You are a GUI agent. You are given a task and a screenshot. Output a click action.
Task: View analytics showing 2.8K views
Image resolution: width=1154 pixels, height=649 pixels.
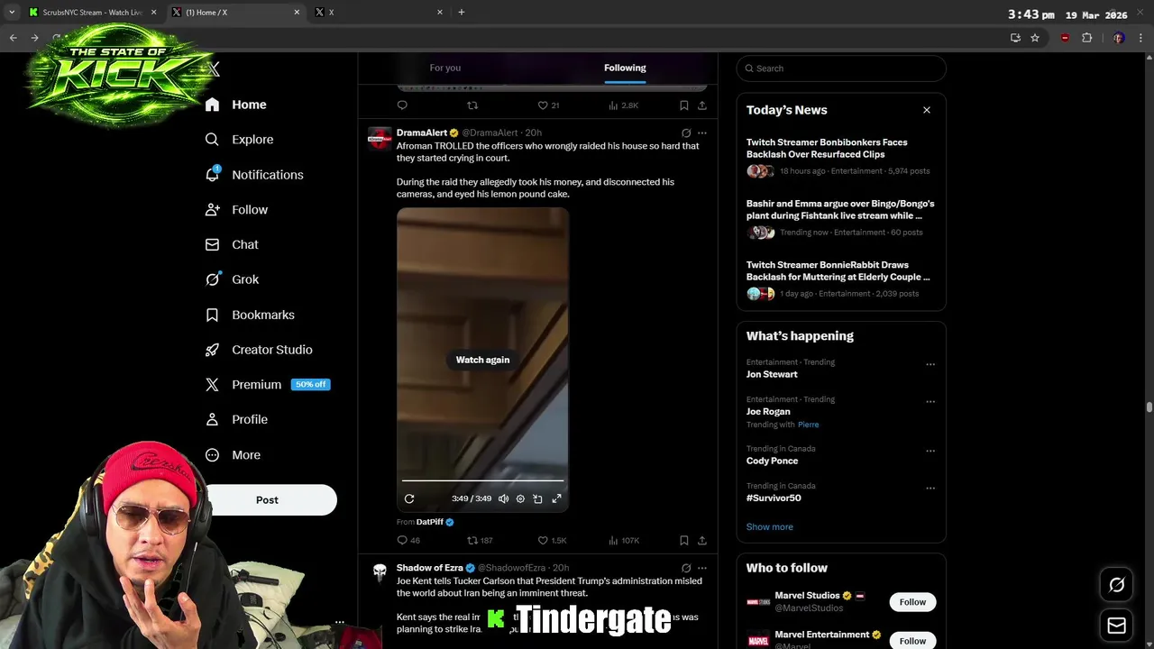pos(623,105)
